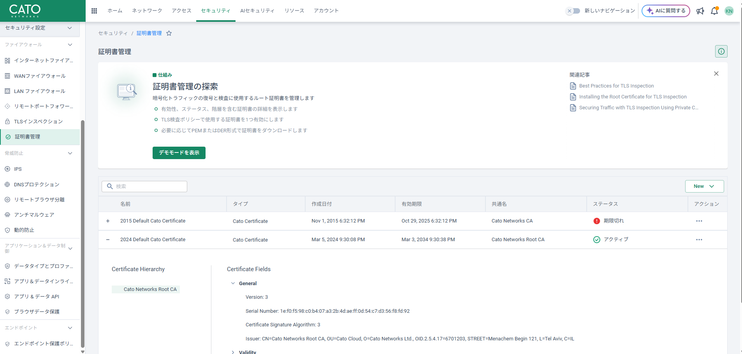Open actions menu for 2015 Default Cato Certificate
Screen dimensions: 742x354
[699, 221]
